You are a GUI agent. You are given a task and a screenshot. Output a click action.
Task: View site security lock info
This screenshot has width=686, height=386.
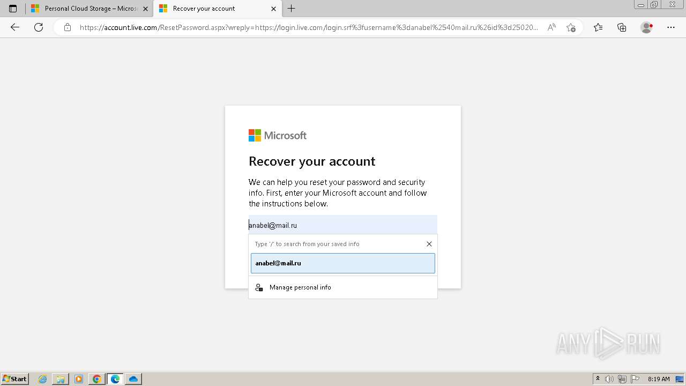click(x=68, y=27)
